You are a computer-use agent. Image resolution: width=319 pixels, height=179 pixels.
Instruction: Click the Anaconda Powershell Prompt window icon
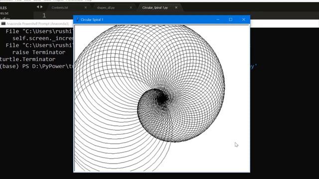tap(3, 23)
